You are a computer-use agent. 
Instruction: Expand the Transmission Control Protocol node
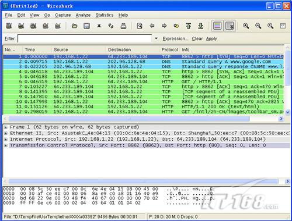6,145
